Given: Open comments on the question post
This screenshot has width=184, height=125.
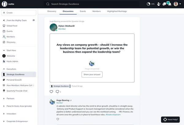Looking at the screenshot, I should coord(57,91).
